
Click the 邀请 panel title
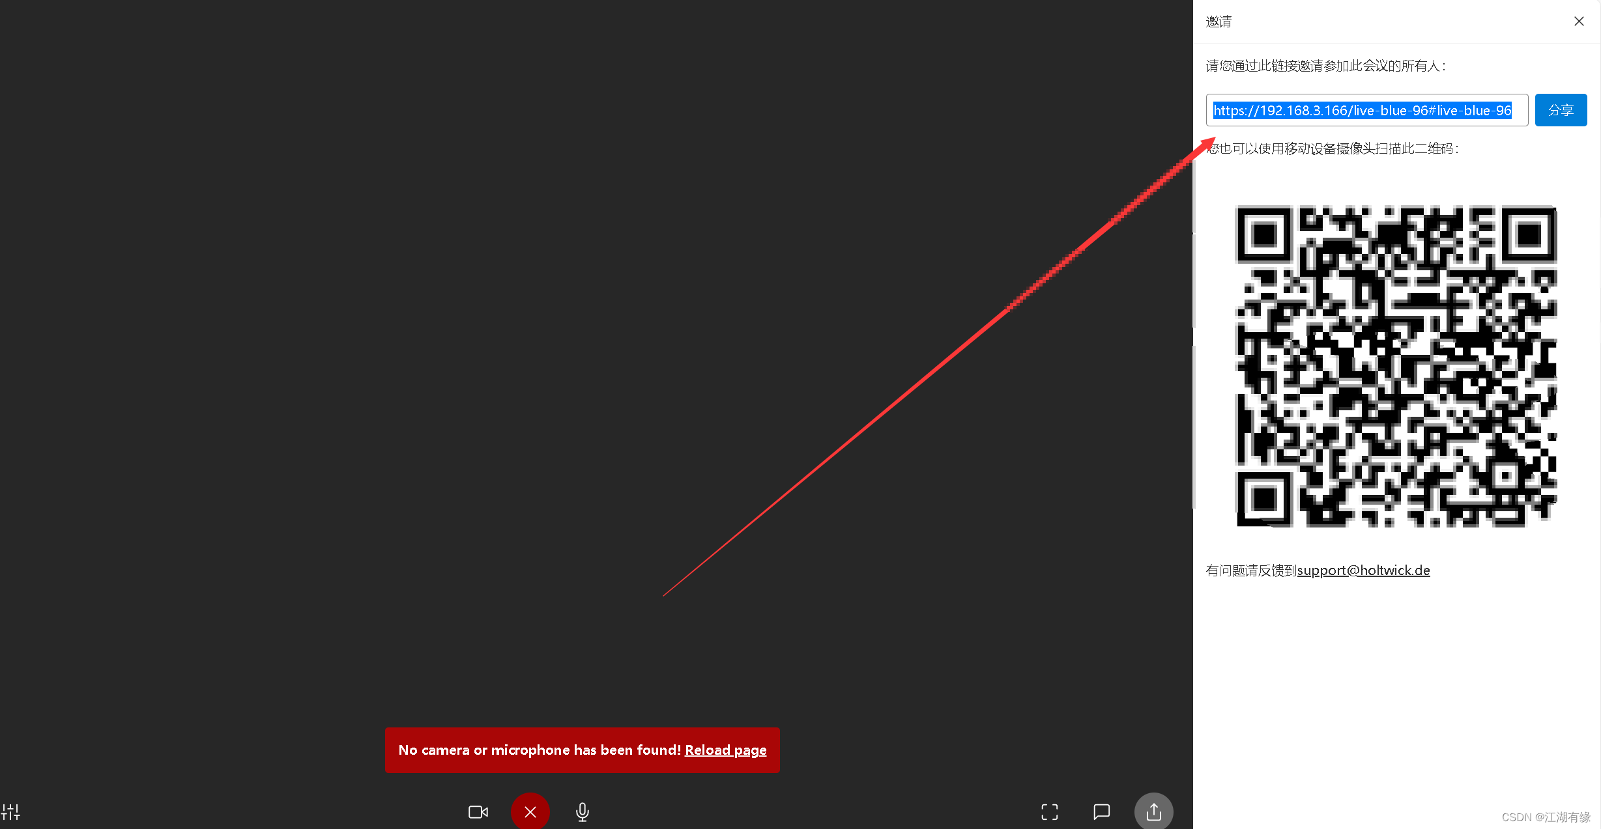(1219, 21)
